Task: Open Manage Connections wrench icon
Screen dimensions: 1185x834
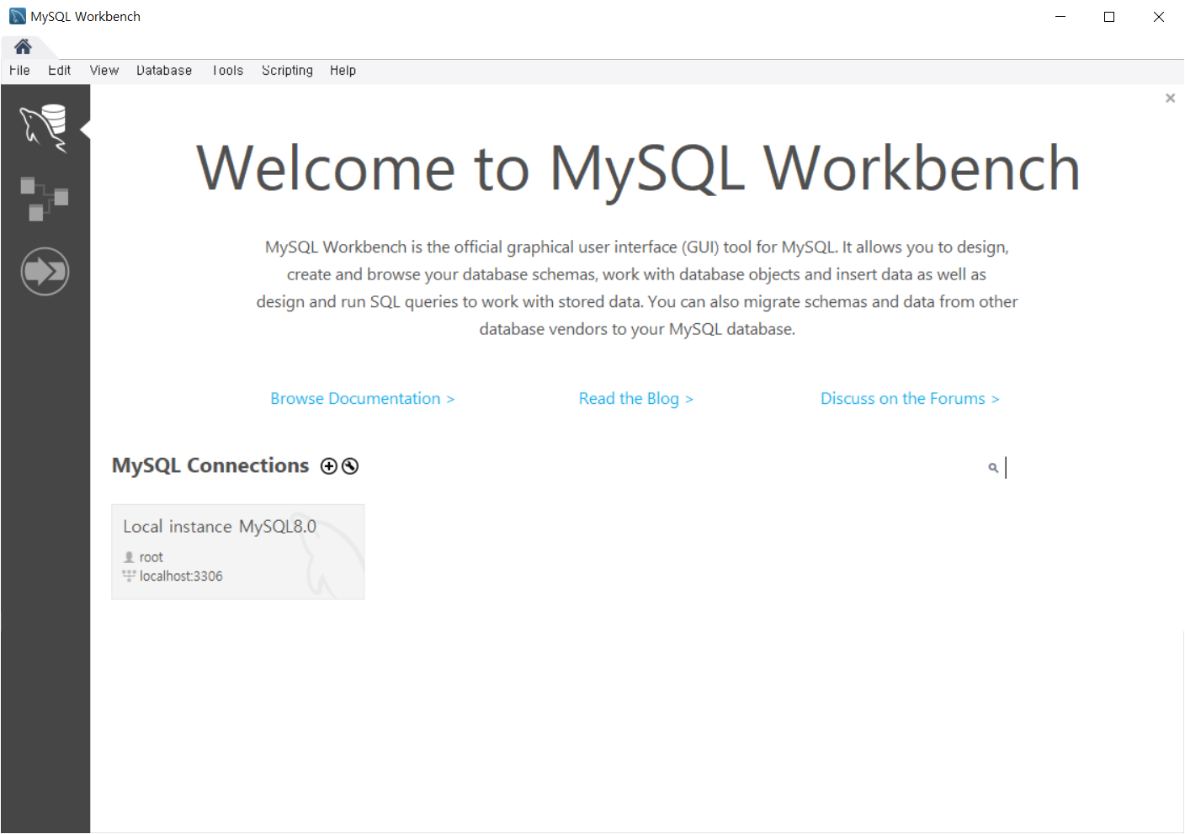Action: [350, 466]
